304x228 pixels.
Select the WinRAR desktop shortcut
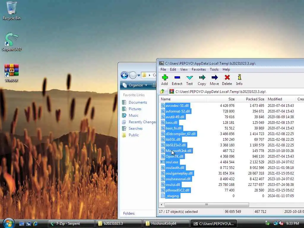click(12, 73)
